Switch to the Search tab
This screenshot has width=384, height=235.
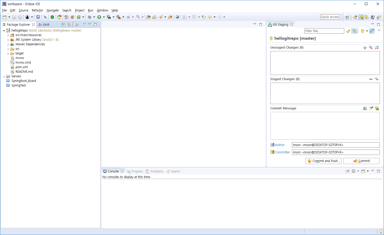[173, 171]
